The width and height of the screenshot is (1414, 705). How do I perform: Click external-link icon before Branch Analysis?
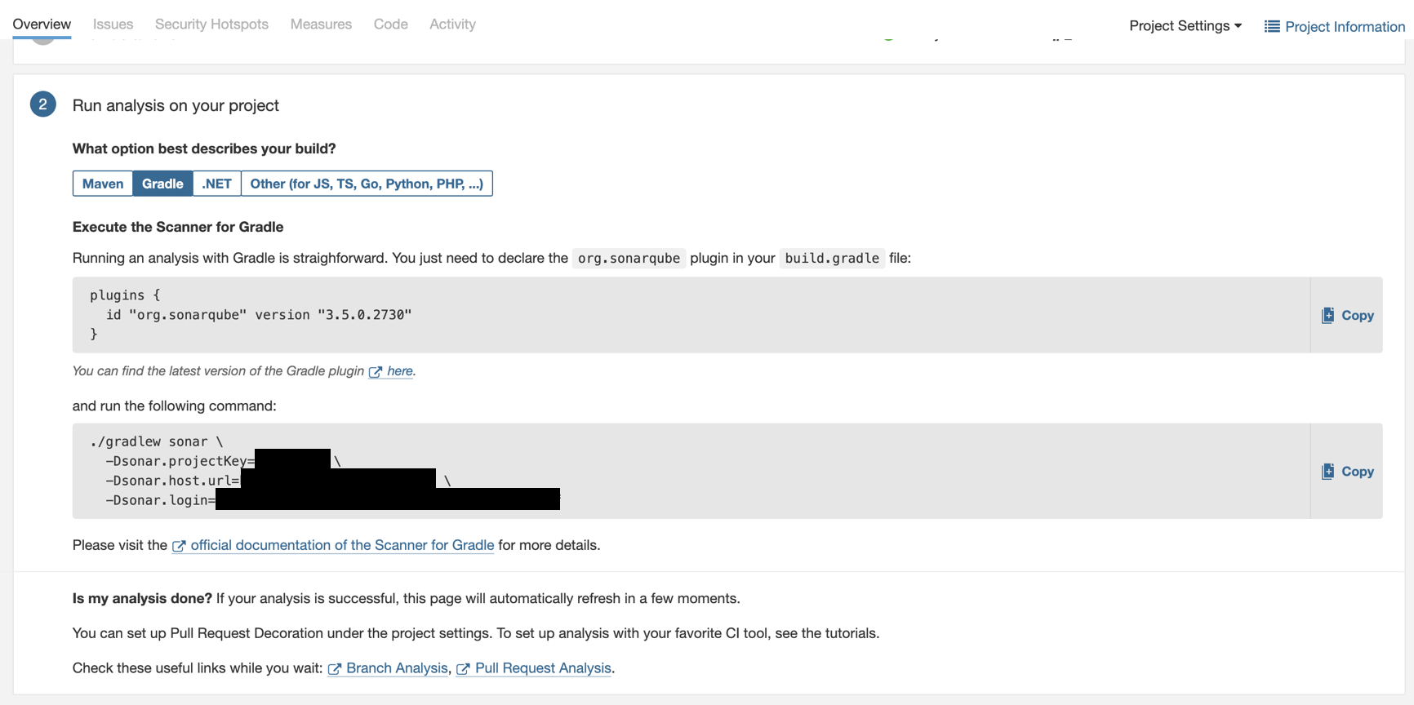tap(335, 669)
